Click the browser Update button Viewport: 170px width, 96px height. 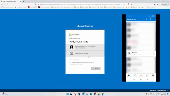[x=166, y=4]
